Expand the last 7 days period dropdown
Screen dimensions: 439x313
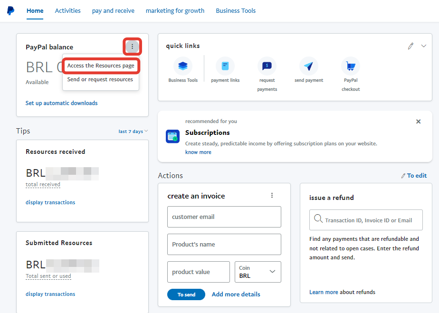point(133,131)
